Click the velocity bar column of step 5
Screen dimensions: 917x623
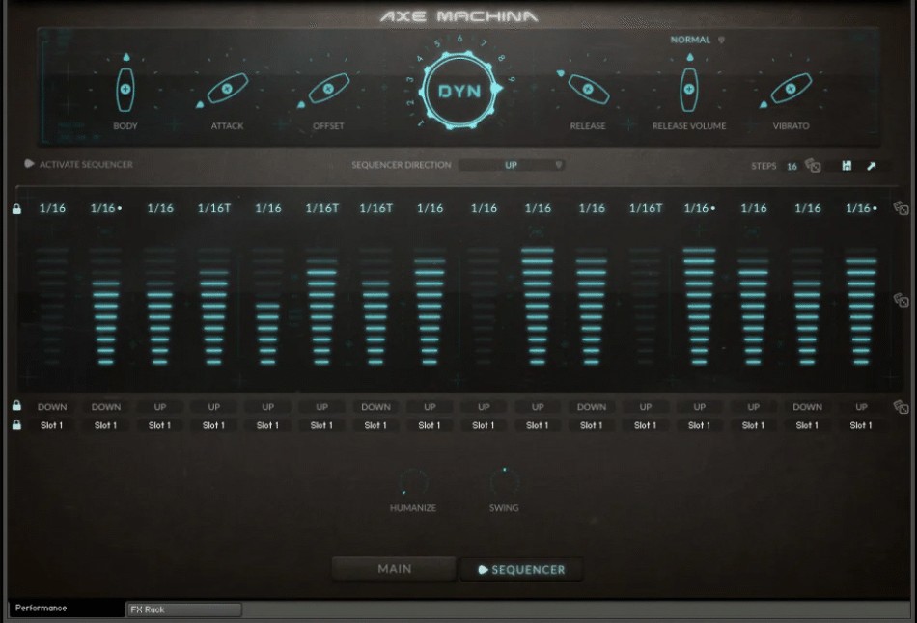[267, 305]
